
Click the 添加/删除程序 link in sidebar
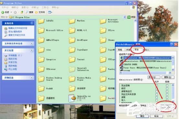coord(15,32)
